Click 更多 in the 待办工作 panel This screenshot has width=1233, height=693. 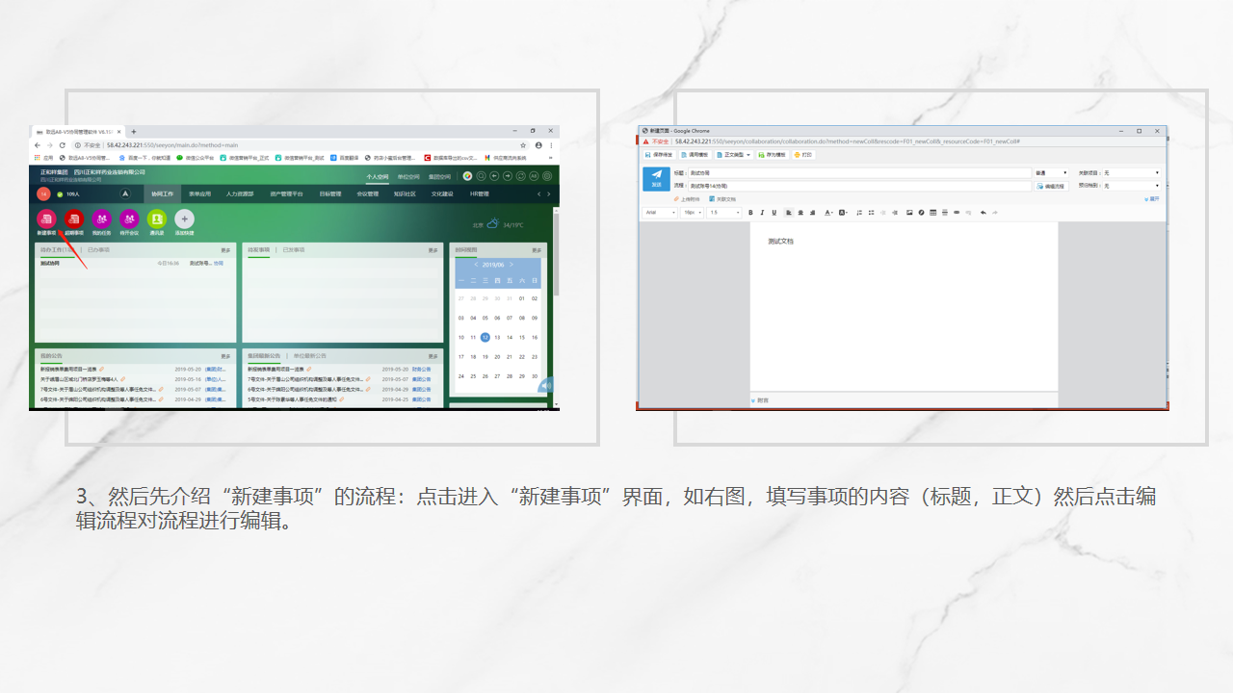[225, 249]
